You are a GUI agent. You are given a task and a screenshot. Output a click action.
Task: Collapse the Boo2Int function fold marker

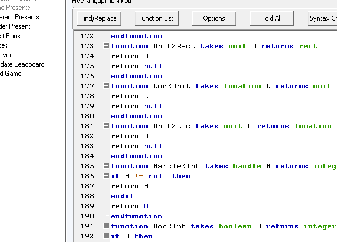pos(106,226)
